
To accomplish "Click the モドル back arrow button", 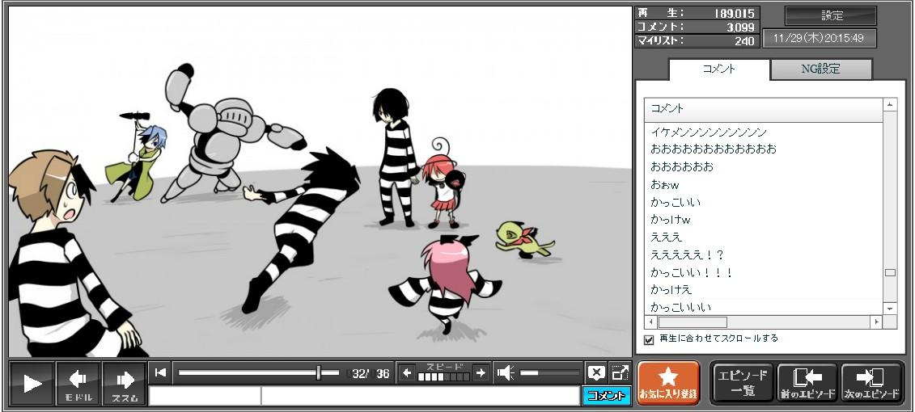I will (78, 383).
